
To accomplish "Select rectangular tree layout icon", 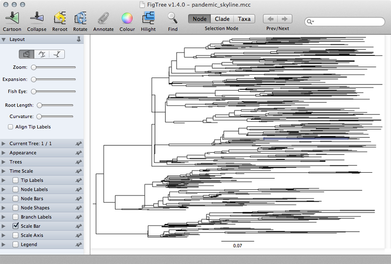I will (x=27, y=54).
